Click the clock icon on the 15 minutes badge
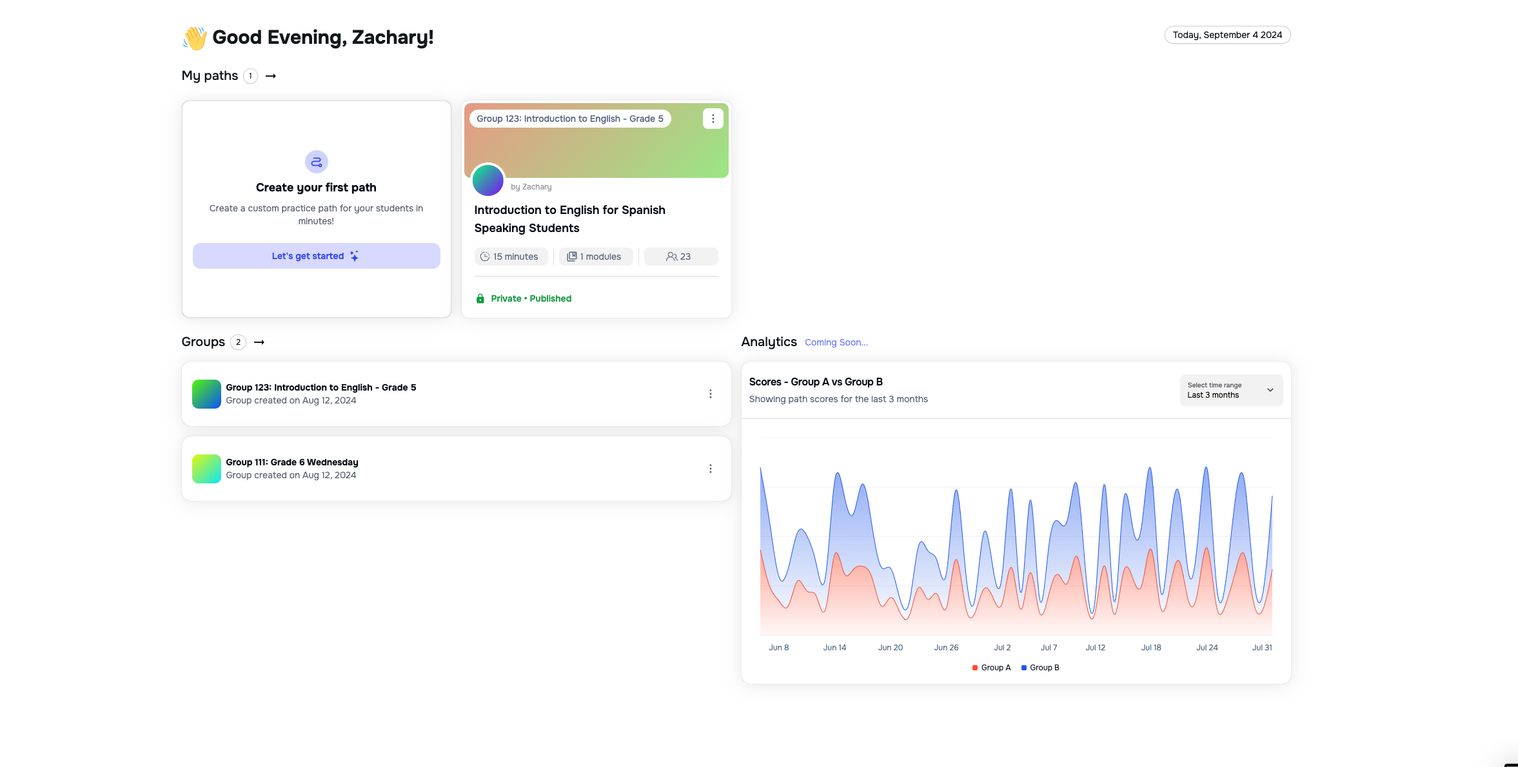The width and height of the screenshot is (1518, 767). coord(485,256)
